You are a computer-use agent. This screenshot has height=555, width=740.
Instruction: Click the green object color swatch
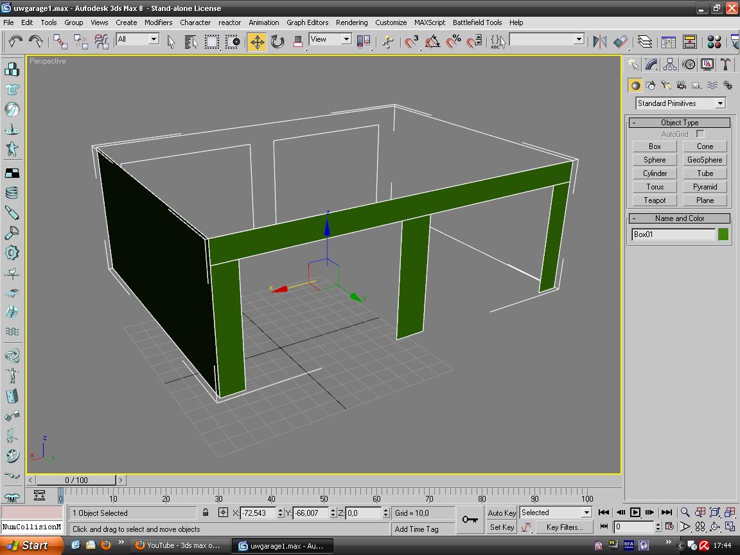point(724,234)
